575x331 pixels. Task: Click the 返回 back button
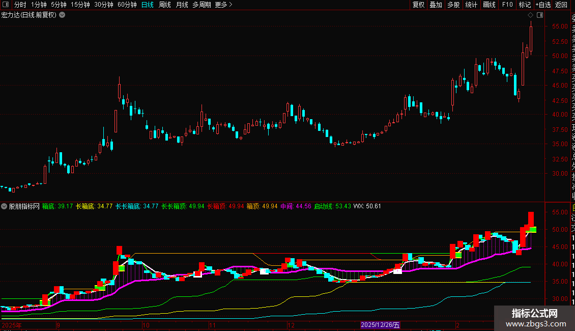coord(561,5)
